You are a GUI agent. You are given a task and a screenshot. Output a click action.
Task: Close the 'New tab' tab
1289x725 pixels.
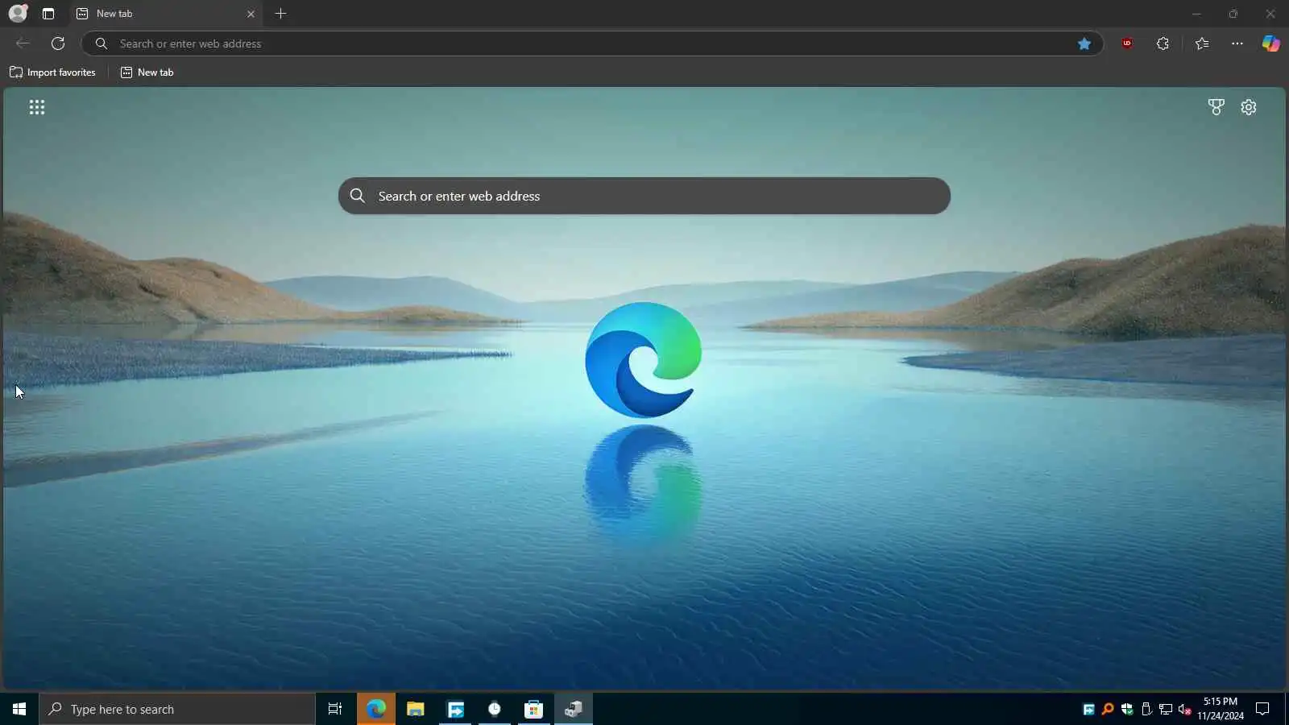251,14
